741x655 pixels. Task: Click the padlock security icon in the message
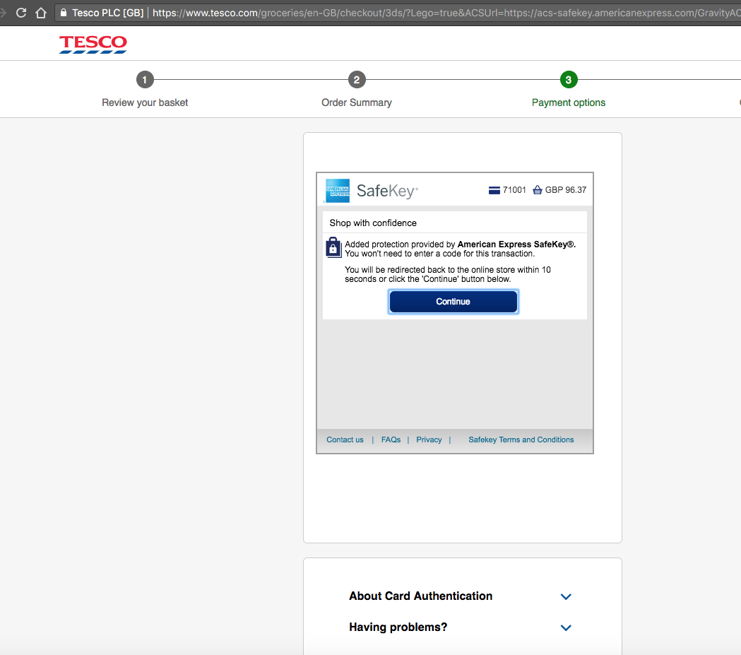333,247
